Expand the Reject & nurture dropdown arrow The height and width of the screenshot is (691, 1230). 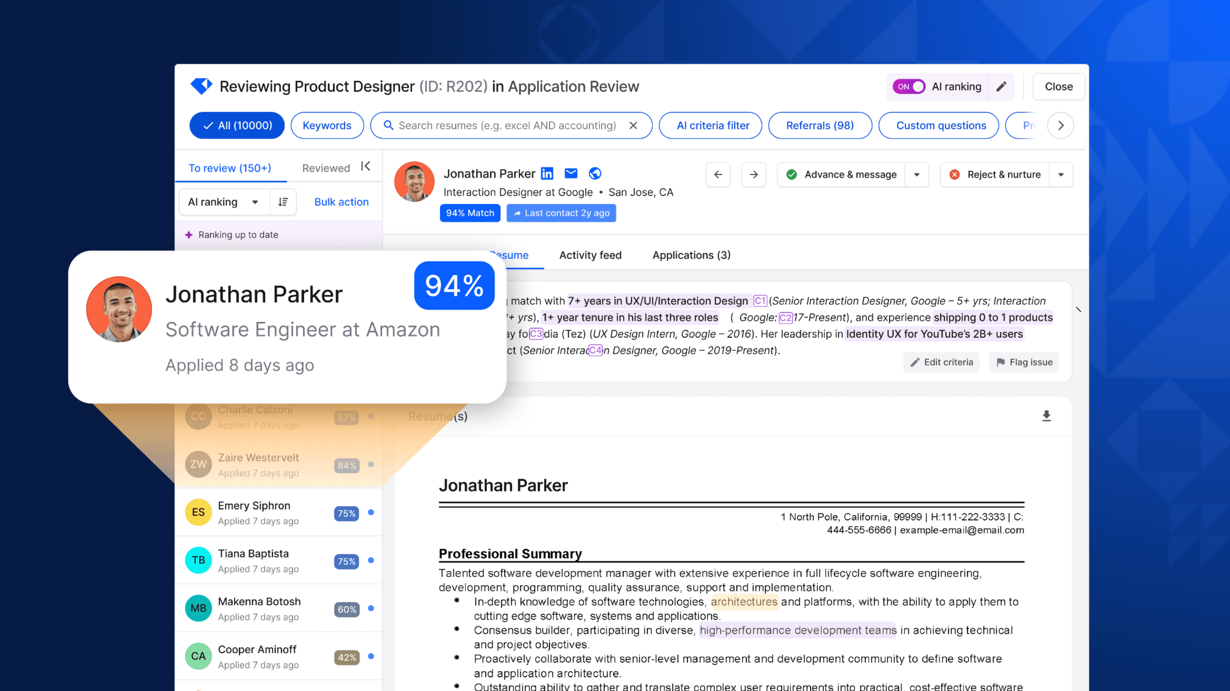1061,175
